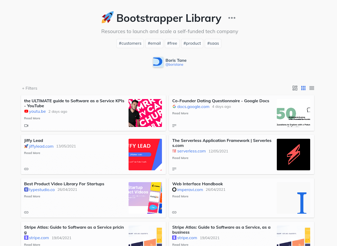
Task: Click the Startup Product Videos thumbnail
Action: pos(145,198)
